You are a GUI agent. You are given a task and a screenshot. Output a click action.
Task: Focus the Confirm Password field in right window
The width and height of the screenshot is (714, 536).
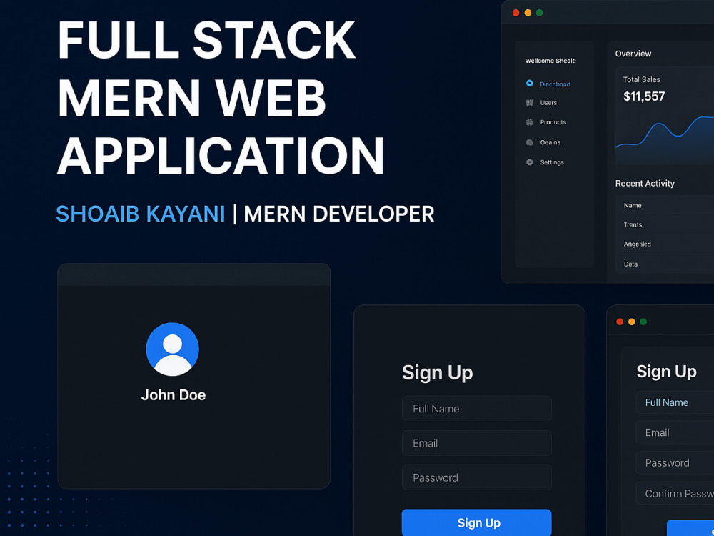[675, 493]
